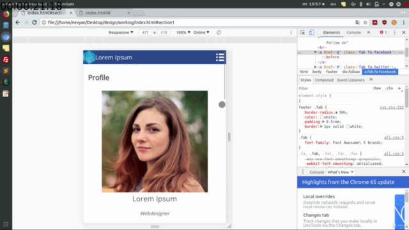Click the address bar URL field
The height and width of the screenshot is (230, 409).
pyautogui.click(x=198, y=22)
